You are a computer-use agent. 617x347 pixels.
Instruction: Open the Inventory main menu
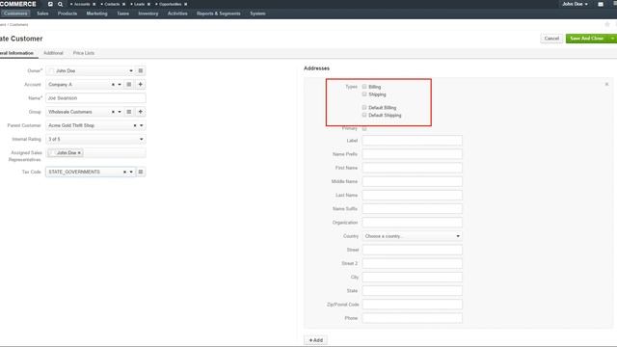coord(148,13)
